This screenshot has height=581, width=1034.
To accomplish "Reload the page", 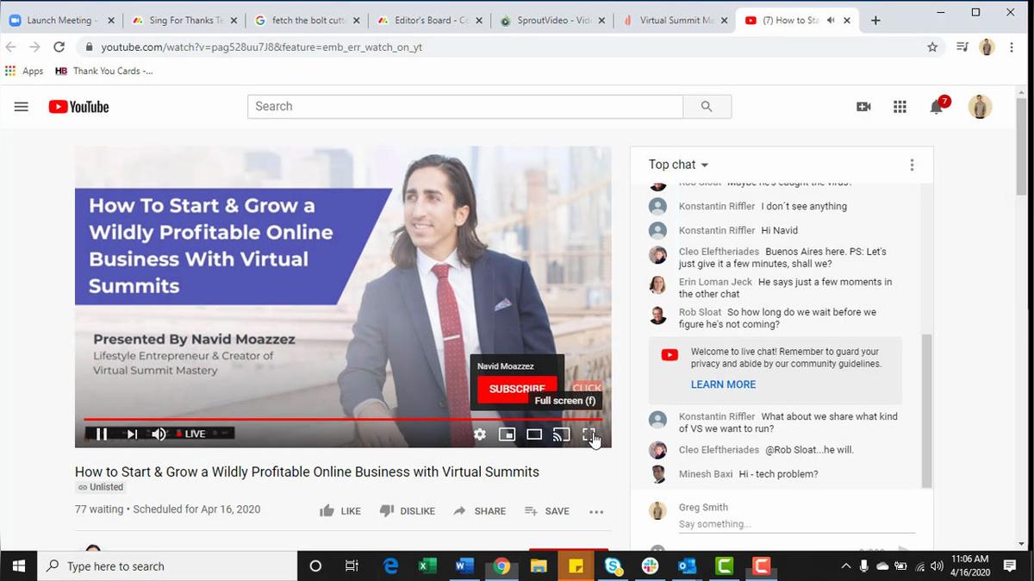I will pos(59,47).
